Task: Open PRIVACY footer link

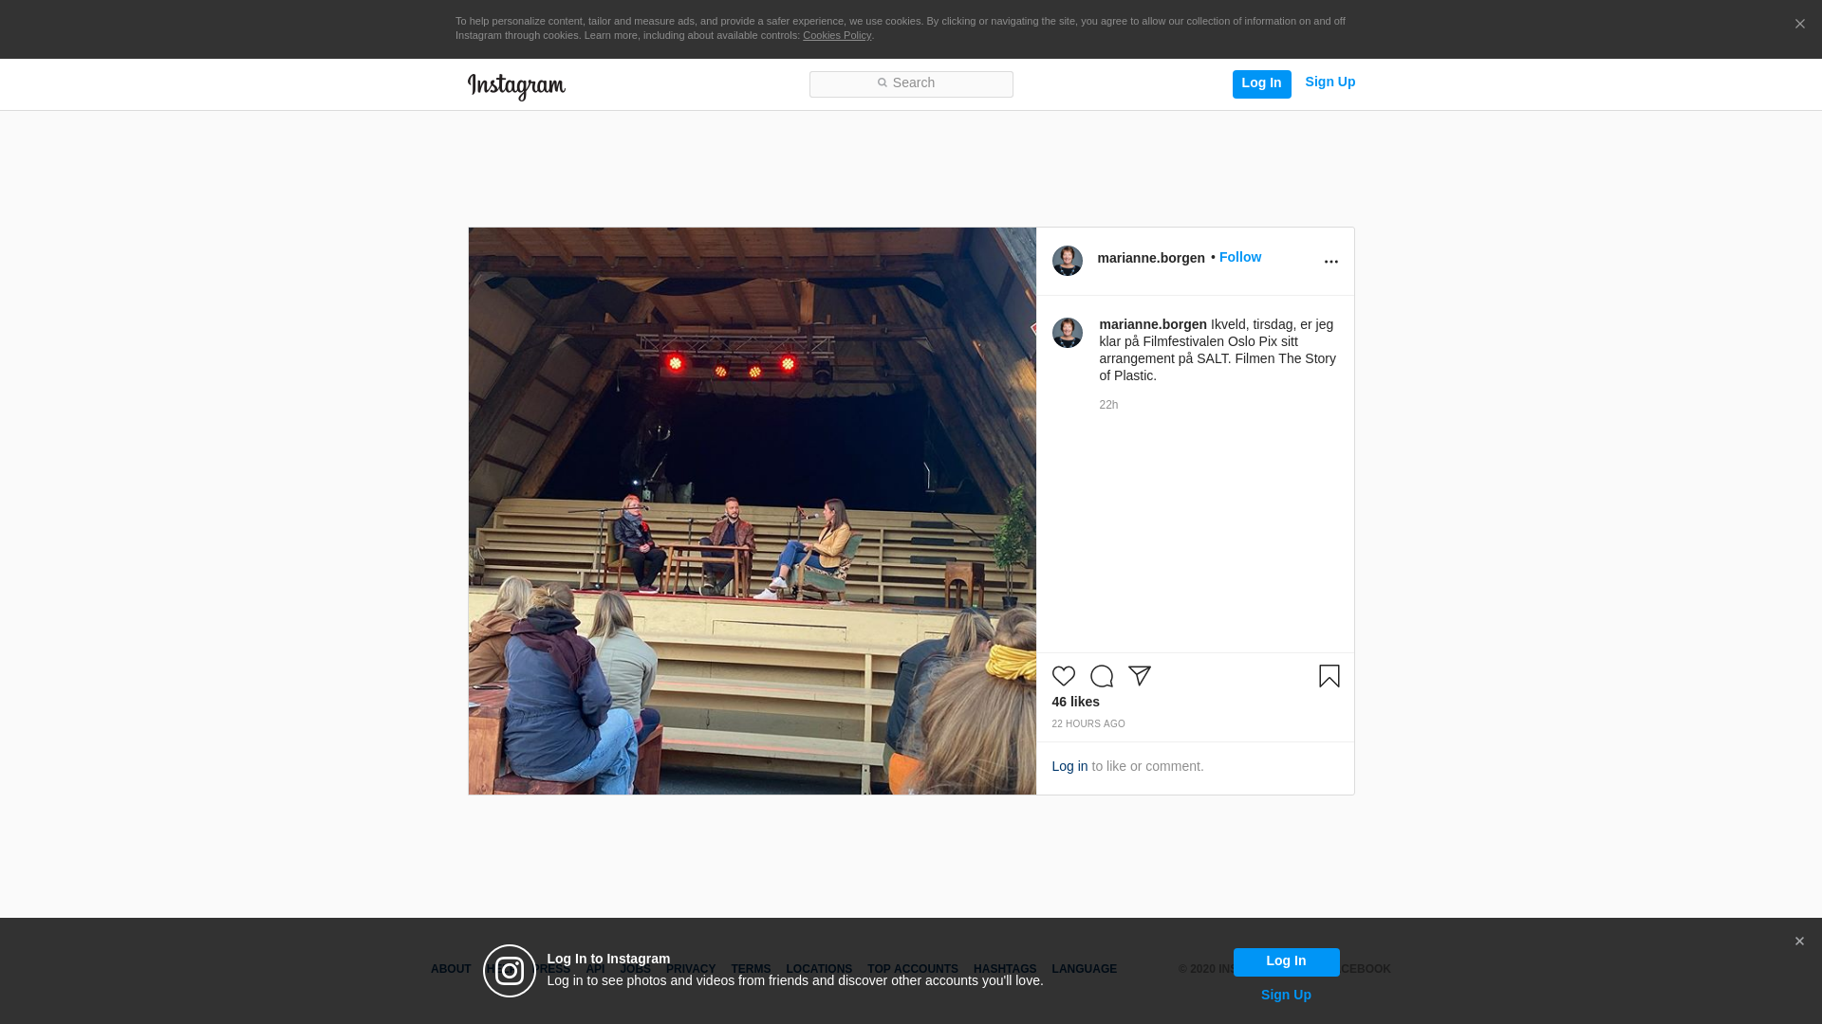Action: tap(691, 969)
